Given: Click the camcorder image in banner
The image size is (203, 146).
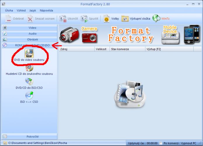Looking at the screenshot, I should point(69,35).
